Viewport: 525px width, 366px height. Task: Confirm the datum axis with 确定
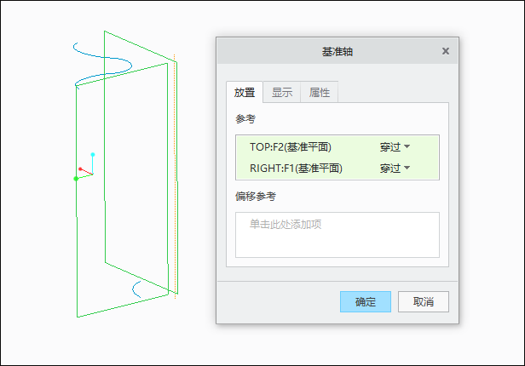pos(366,301)
